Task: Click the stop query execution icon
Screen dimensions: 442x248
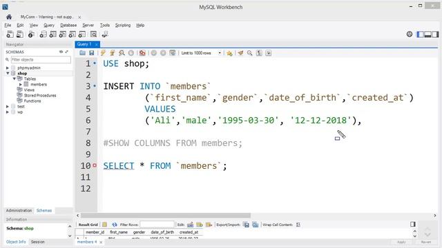Action: coord(131,53)
